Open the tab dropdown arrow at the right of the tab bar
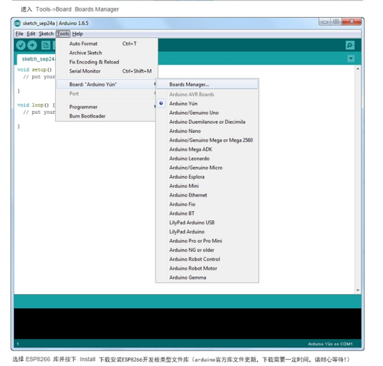This screenshot has height=366, width=383. click(x=351, y=58)
